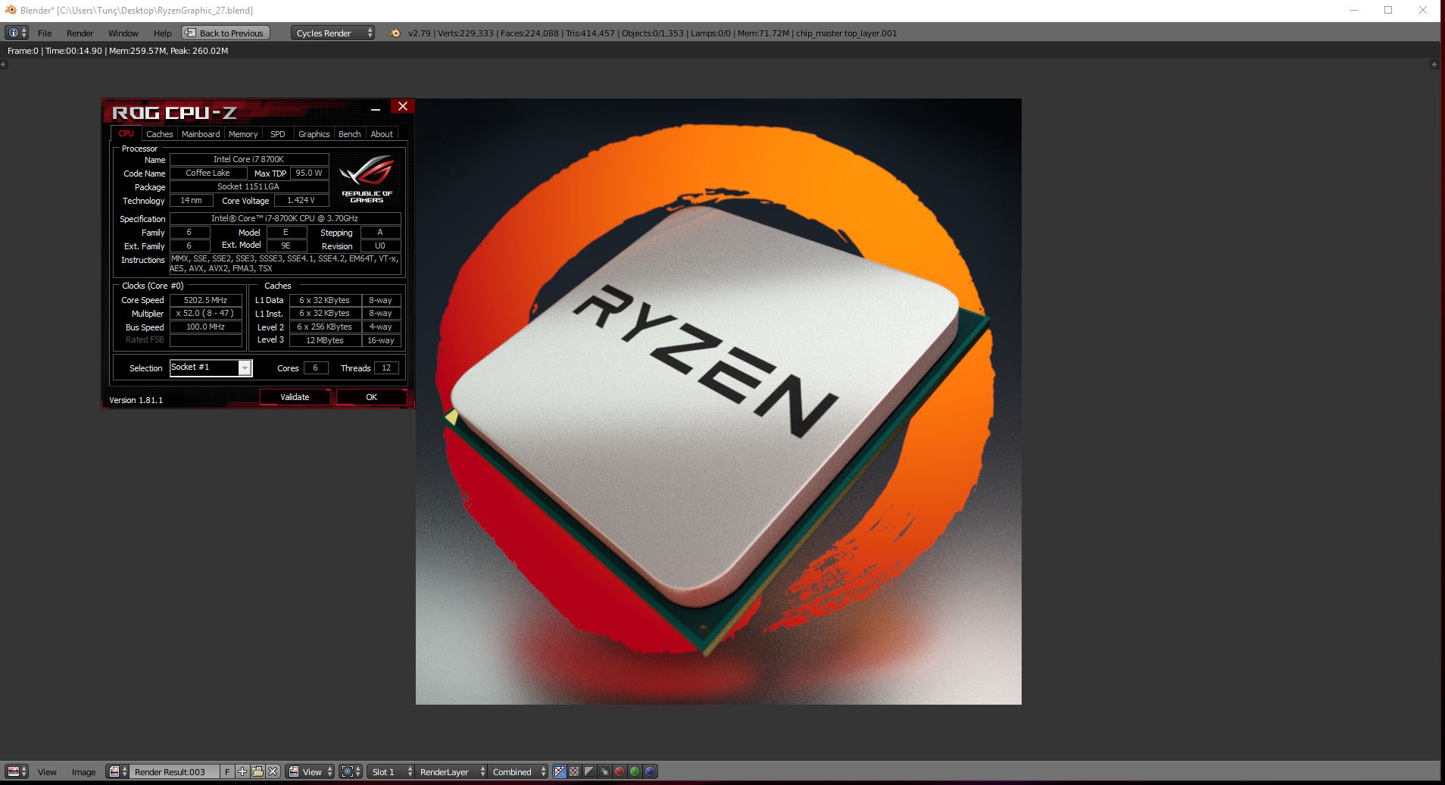Click the Version 1.81.1 label

pyautogui.click(x=136, y=400)
